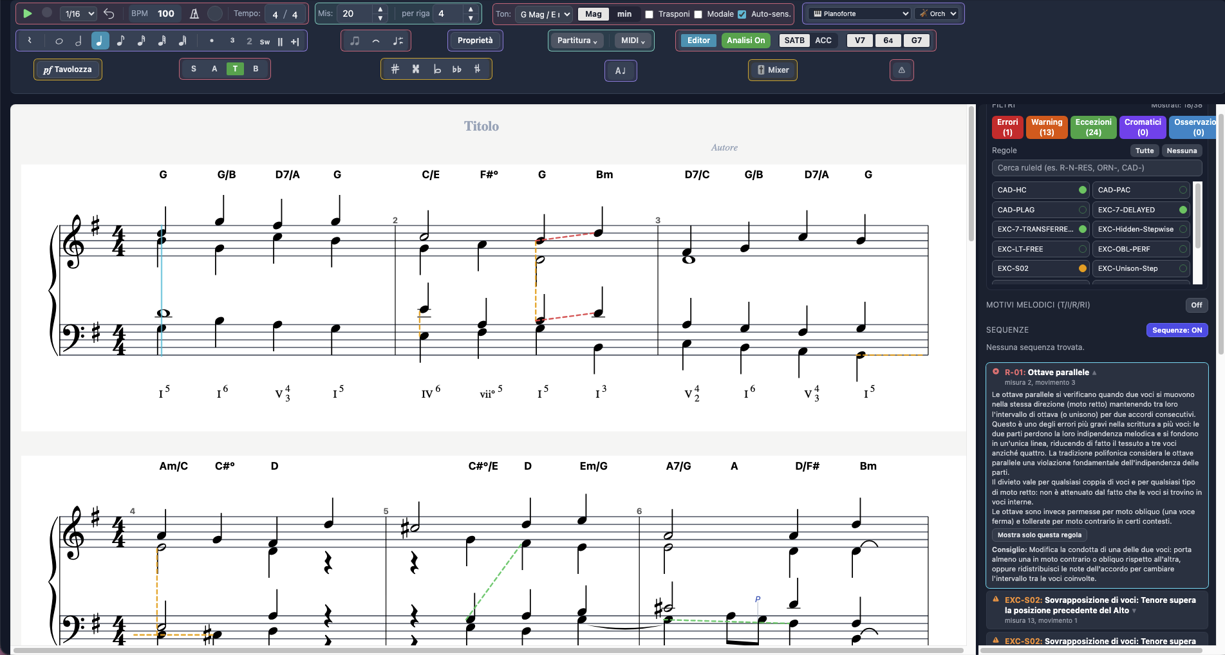Select the Warning (13) filter tab
Screen dimensions: 1225x655
pyautogui.click(x=1047, y=127)
